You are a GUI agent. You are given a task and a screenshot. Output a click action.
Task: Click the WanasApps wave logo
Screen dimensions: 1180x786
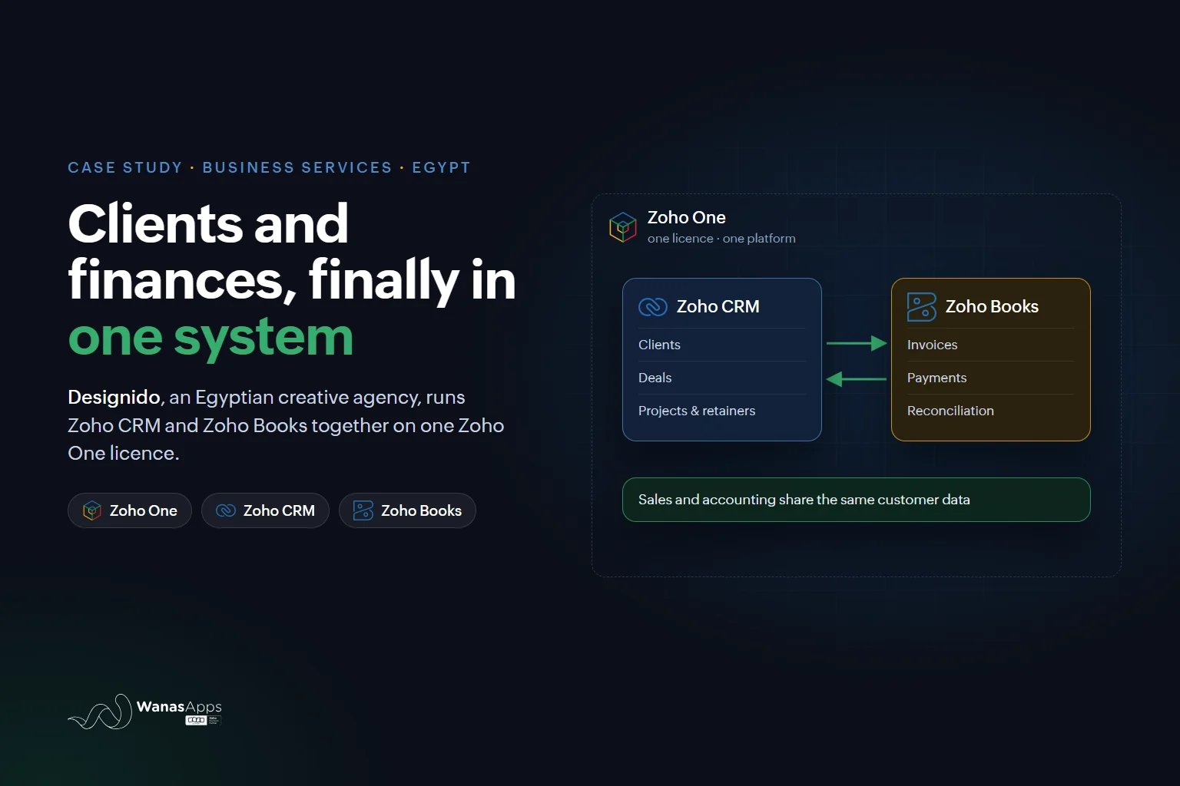(x=100, y=712)
